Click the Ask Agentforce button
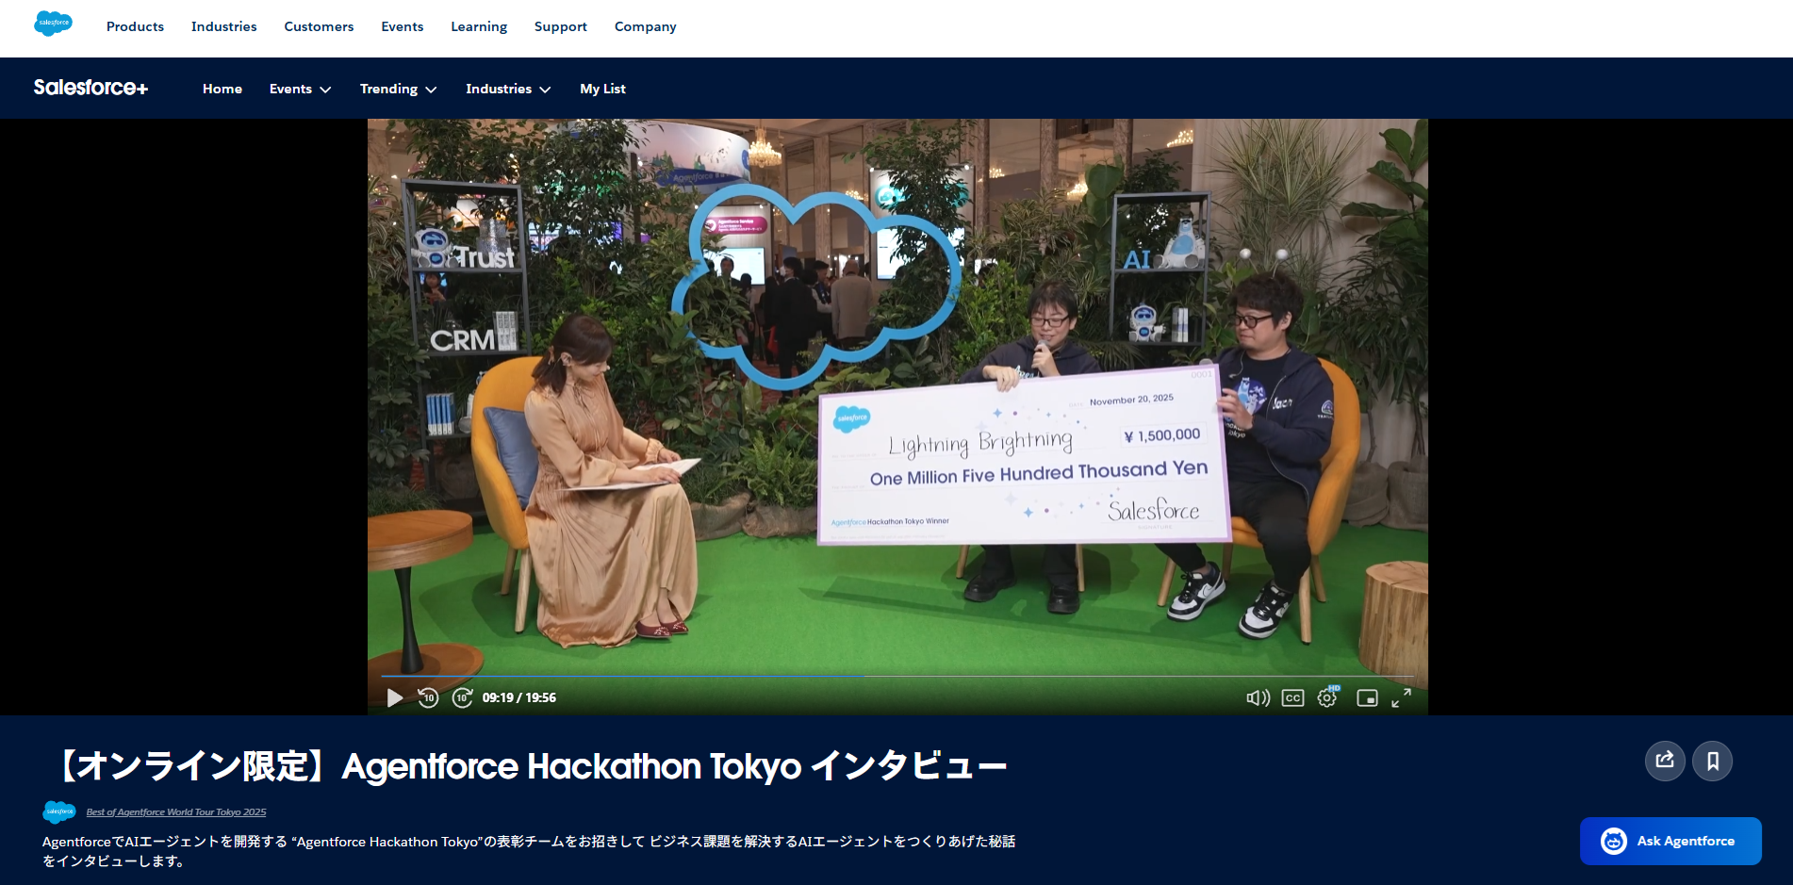The width and height of the screenshot is (1793, 885). coord(1670,841)
